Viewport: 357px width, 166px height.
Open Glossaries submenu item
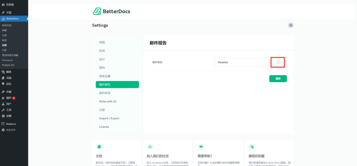coord(7,60)
